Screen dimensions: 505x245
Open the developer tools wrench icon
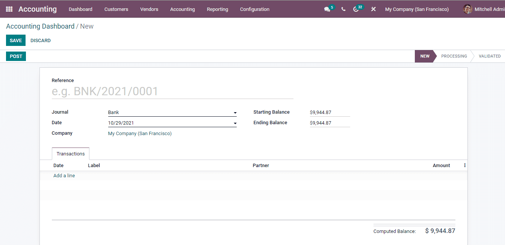tap(373, 9)
